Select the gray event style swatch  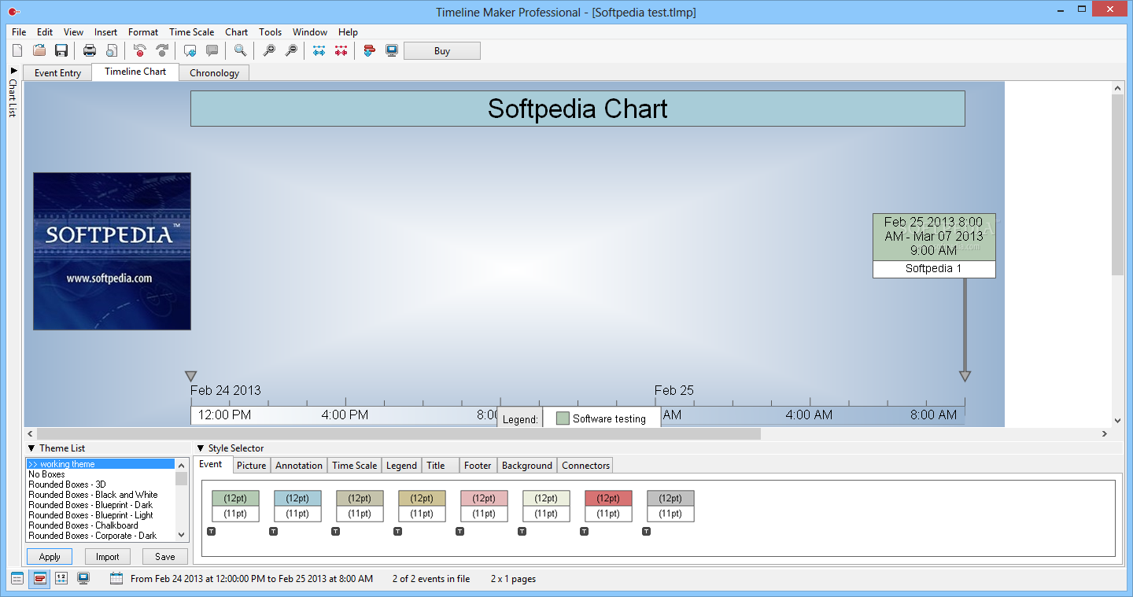point(670,506)
